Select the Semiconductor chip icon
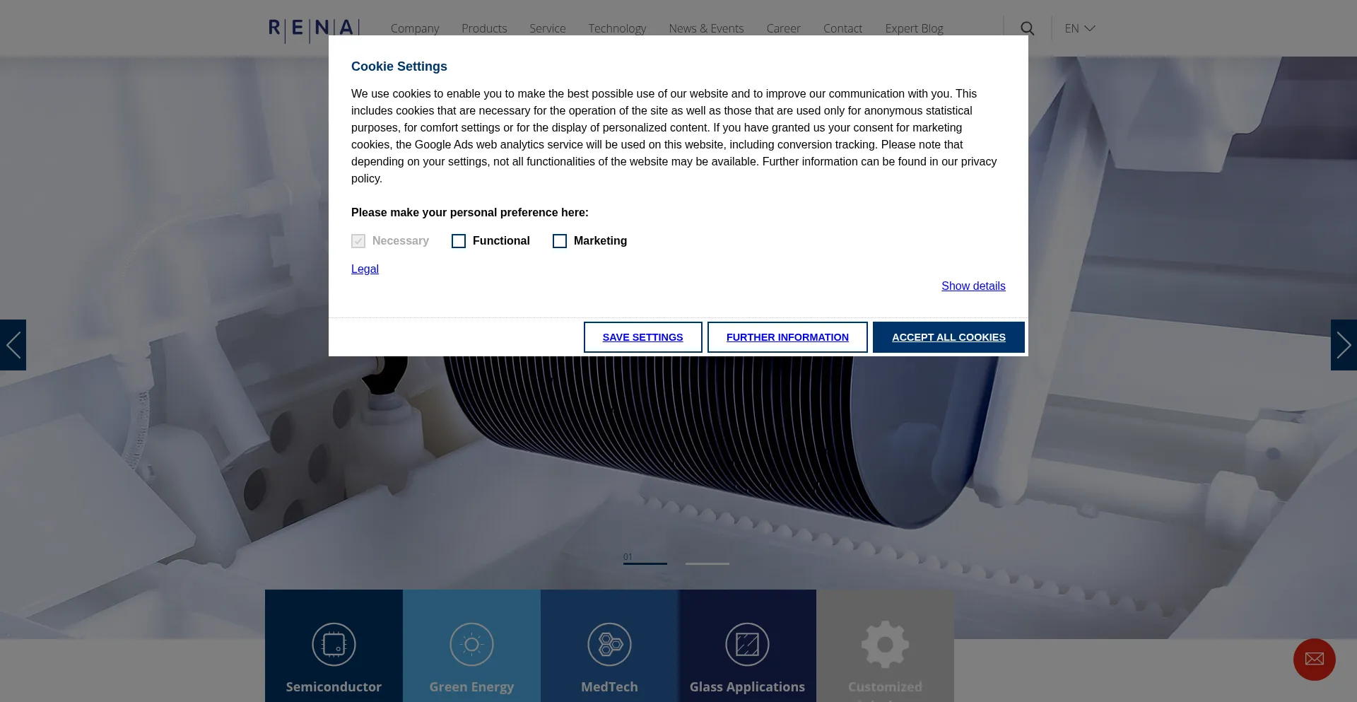This screenshot has height=702, width=1357. (334, 644)
